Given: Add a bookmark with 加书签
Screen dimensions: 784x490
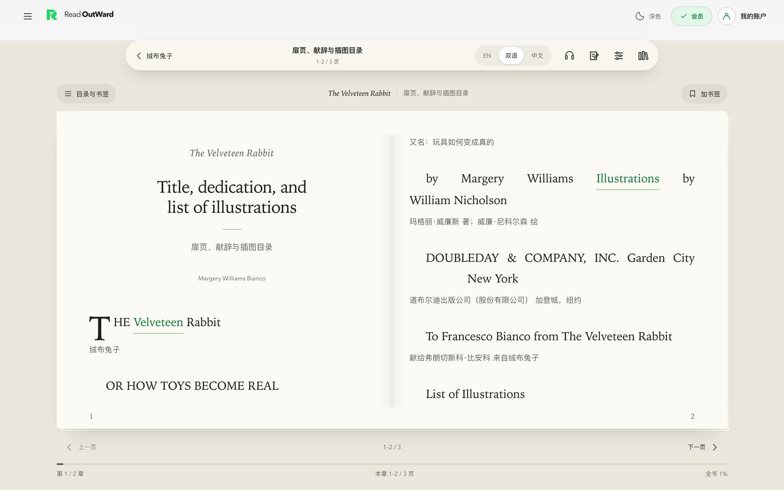Looking at the screenshot, I should (x=704, y=94).
